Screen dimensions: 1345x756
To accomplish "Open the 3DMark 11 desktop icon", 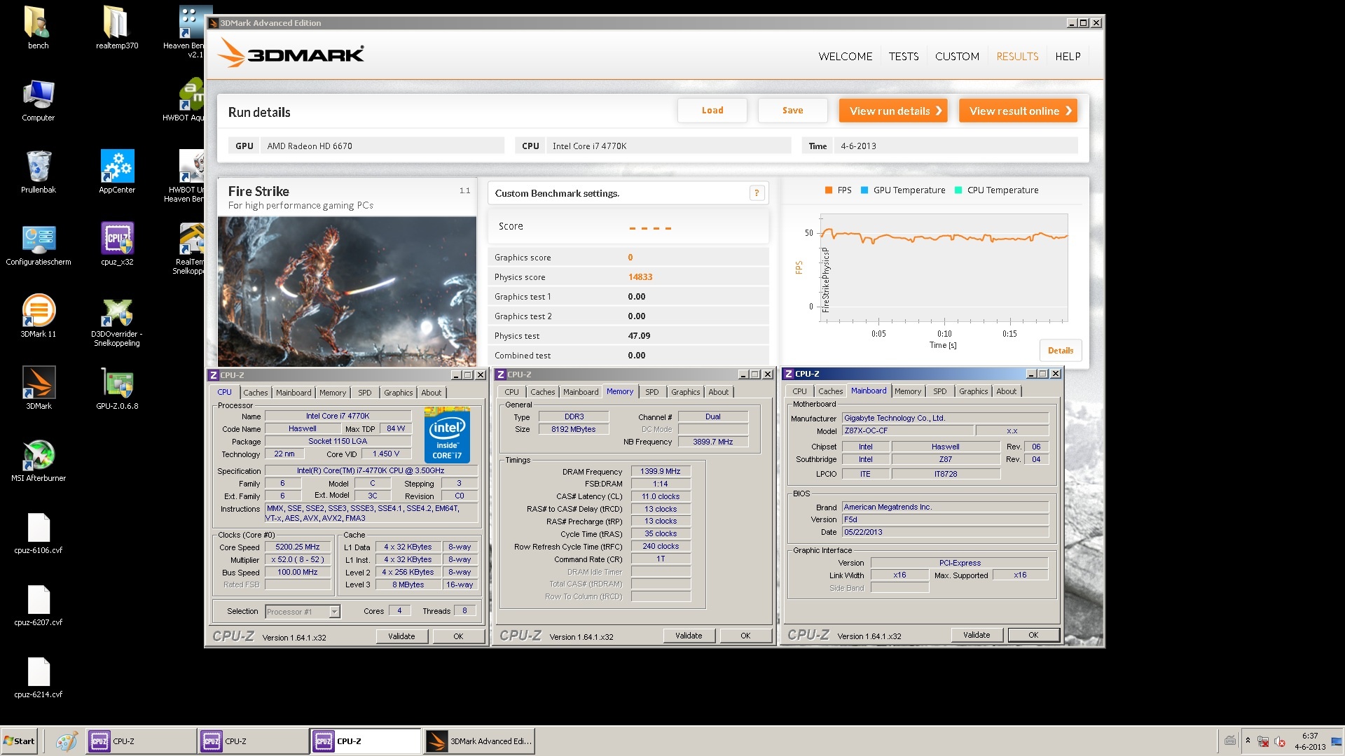I will coord(39,311).
